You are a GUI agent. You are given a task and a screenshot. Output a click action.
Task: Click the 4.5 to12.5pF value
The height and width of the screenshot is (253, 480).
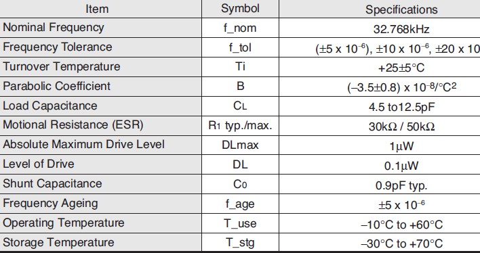click(x=401, y=107)
